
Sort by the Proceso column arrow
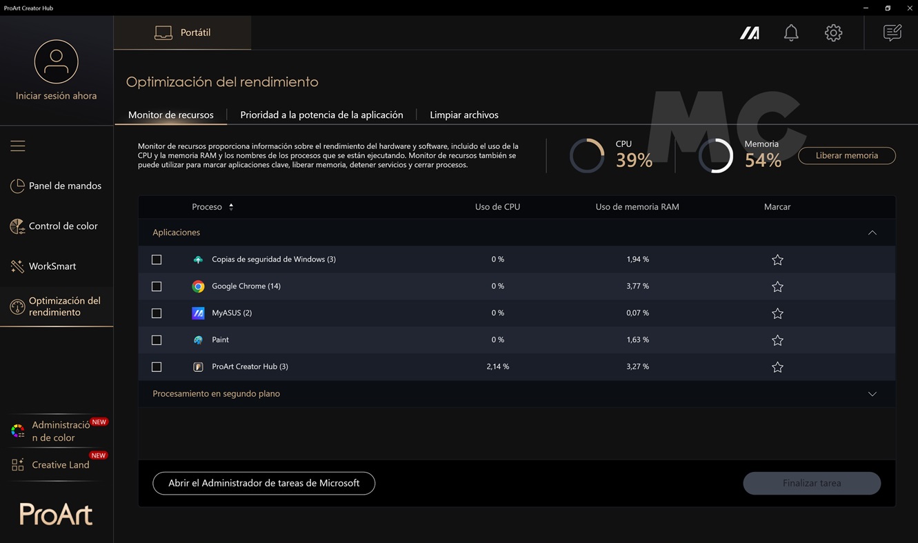231,207
